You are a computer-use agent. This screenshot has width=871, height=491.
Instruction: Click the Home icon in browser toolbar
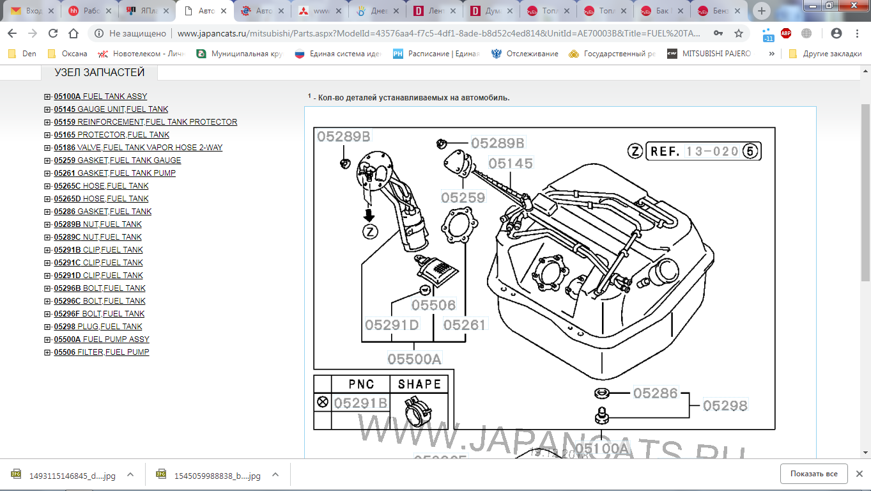pyautogui.click(x=73, y=33)
